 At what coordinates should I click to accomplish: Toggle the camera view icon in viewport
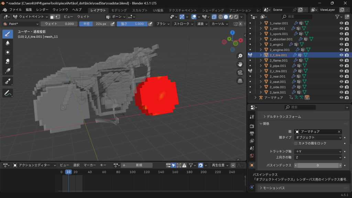(x=240, y=73)
